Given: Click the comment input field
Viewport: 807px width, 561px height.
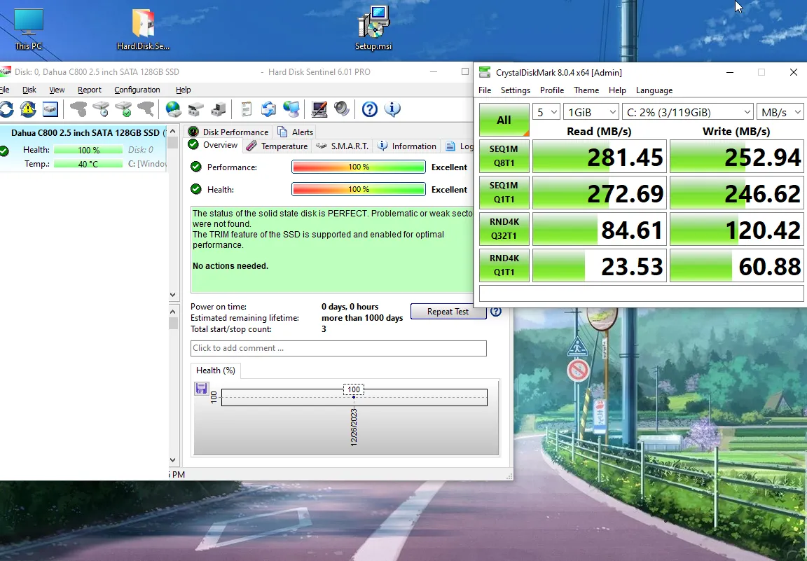Looking at the screenshot, I should click(x=338, y=348).
